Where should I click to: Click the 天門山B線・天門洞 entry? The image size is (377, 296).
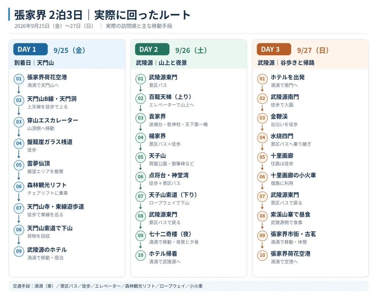52,99
